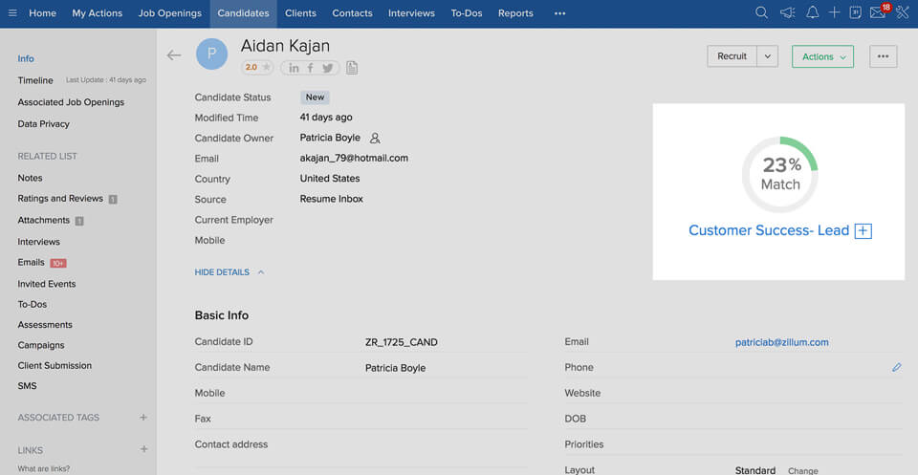Open the notifications bell
Screen dimensions: 918x475
tap(812, 13)
